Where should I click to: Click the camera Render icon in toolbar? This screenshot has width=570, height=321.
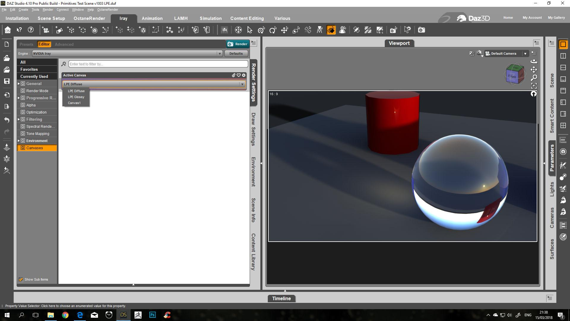click(x=421, y=30)
